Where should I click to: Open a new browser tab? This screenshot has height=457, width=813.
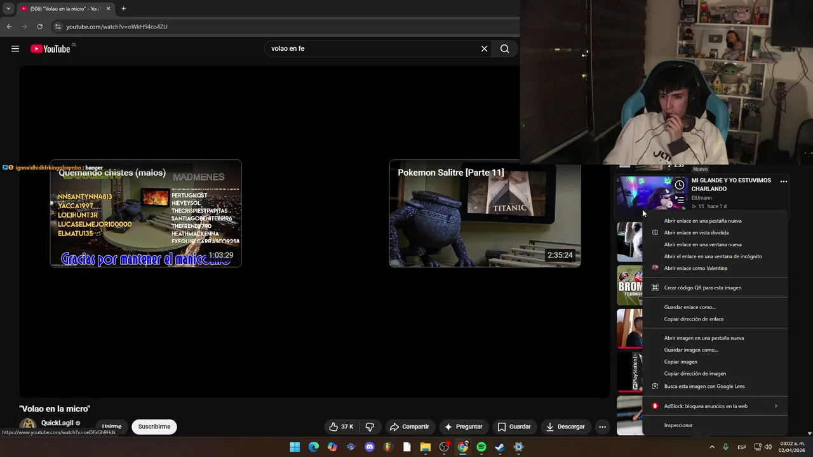[123, 9]
